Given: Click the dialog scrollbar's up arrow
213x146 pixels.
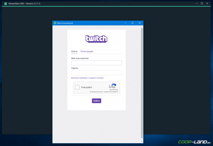Looking at the screenshot, I should pos(142,27).
